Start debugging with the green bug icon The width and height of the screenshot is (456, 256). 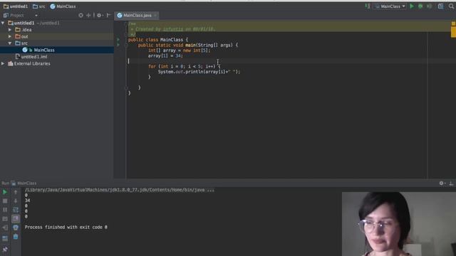[420, 6]
